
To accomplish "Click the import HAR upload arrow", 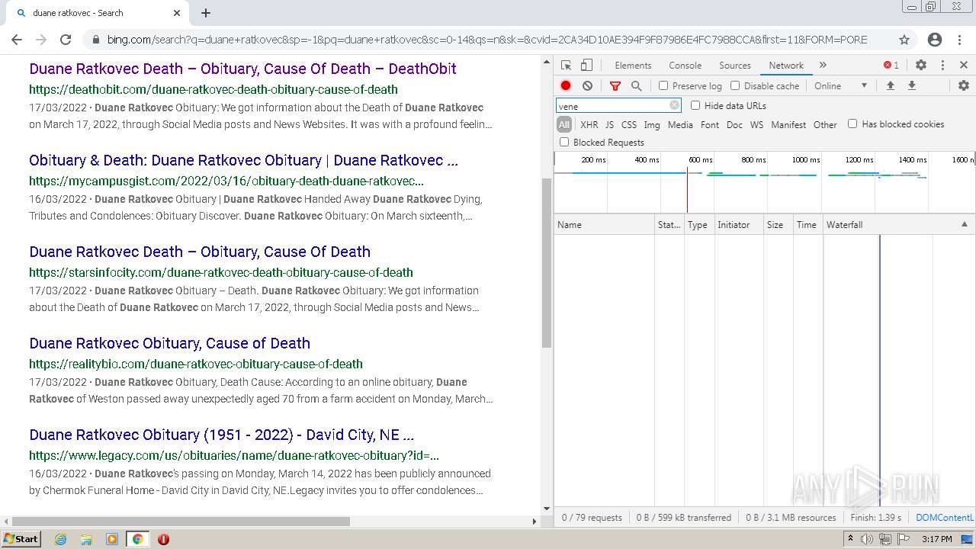I will [890, 86].
